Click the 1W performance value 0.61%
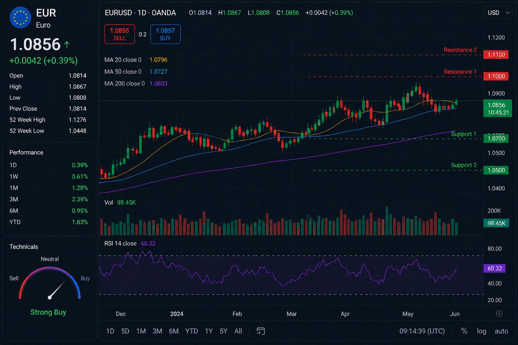The image size is (518, 345). click(80, 177)
